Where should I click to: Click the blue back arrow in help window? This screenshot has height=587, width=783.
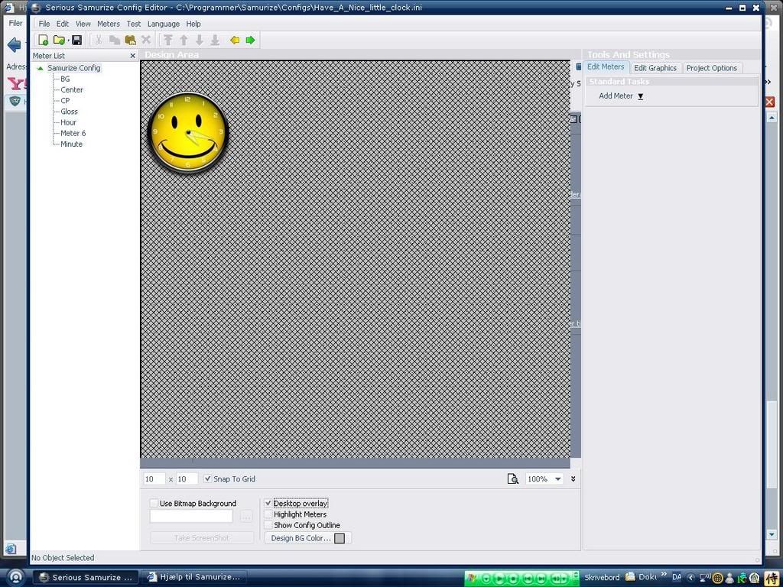(14, 45)
